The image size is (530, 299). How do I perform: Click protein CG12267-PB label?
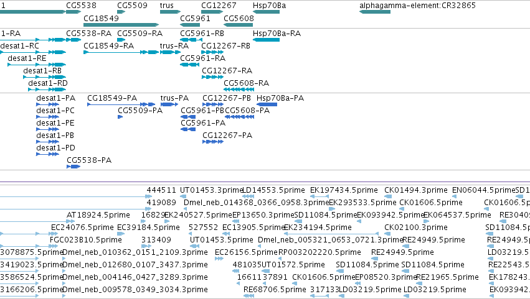click(x=227, y=98)
